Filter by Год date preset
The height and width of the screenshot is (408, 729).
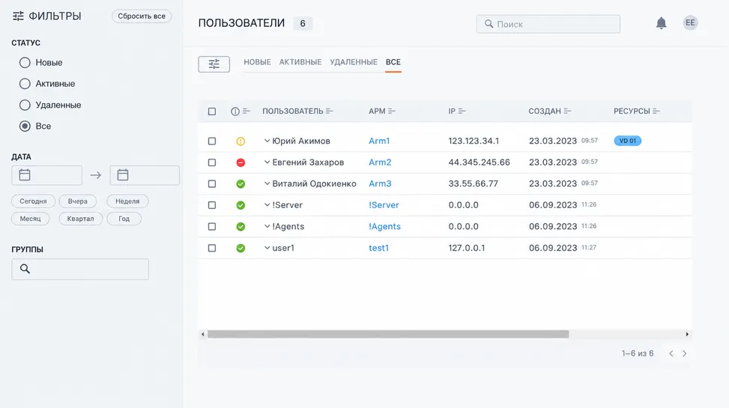click(124, 219)
